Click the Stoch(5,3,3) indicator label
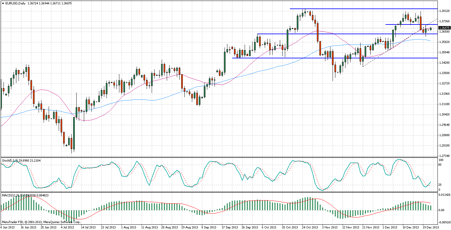 (10, 160)
